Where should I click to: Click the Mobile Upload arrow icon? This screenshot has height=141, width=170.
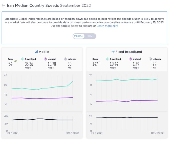coord(46,59)
